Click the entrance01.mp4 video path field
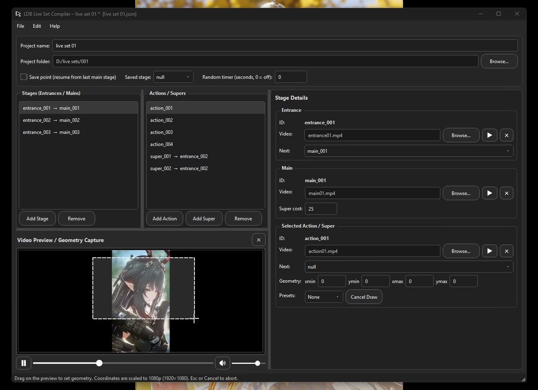This screenshot has width=538, height=390. 372,135
